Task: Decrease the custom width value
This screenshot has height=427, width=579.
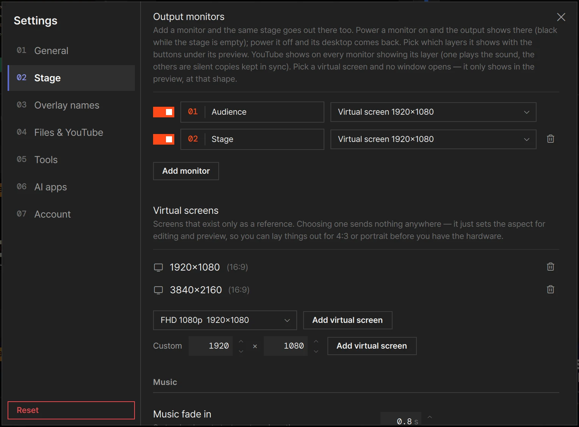Action: (241, 351)
